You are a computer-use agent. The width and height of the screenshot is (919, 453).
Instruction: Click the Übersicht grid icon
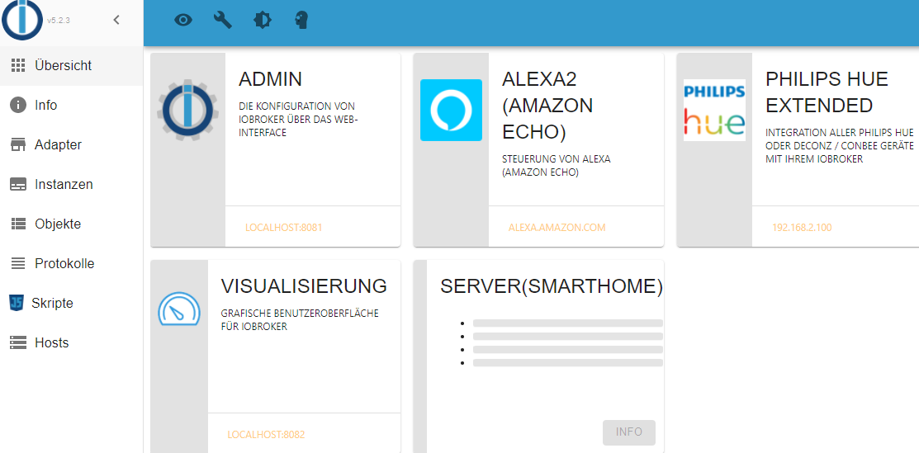tap(18, 66)
